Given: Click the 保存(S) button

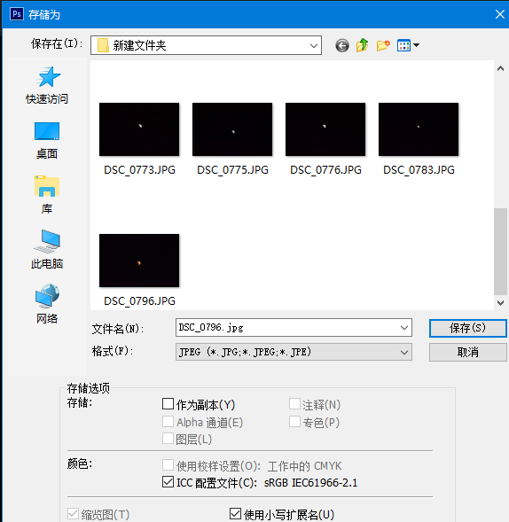Looking at the screenshot, I should [467, 329].
